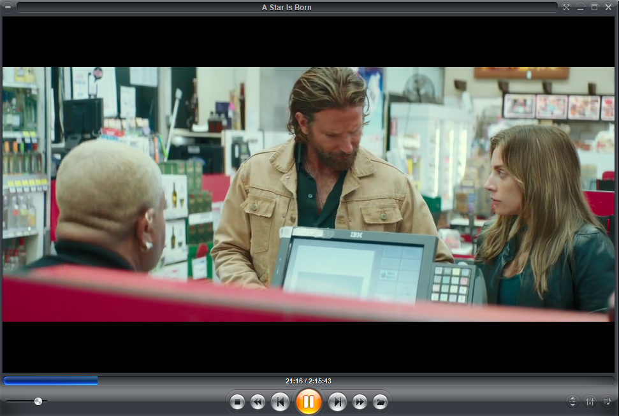This screenshot has height=416, width=619.
Task: Open the player menu at title bar left
Action: click(x=8, y=8)
